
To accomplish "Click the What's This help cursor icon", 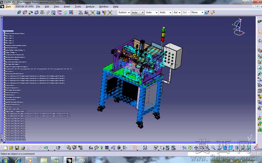I will 58,148.
